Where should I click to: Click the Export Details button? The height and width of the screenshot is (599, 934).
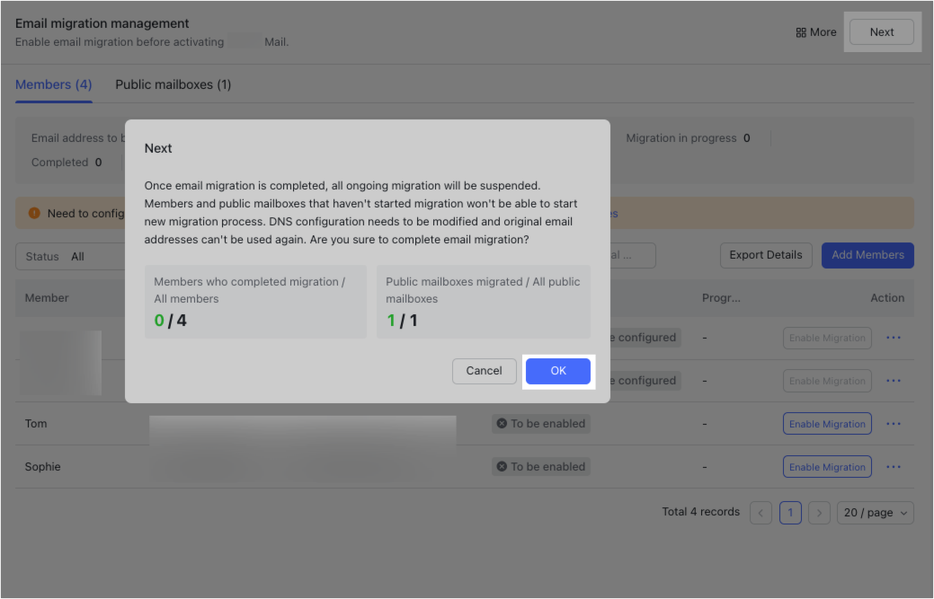click(766, 255)
